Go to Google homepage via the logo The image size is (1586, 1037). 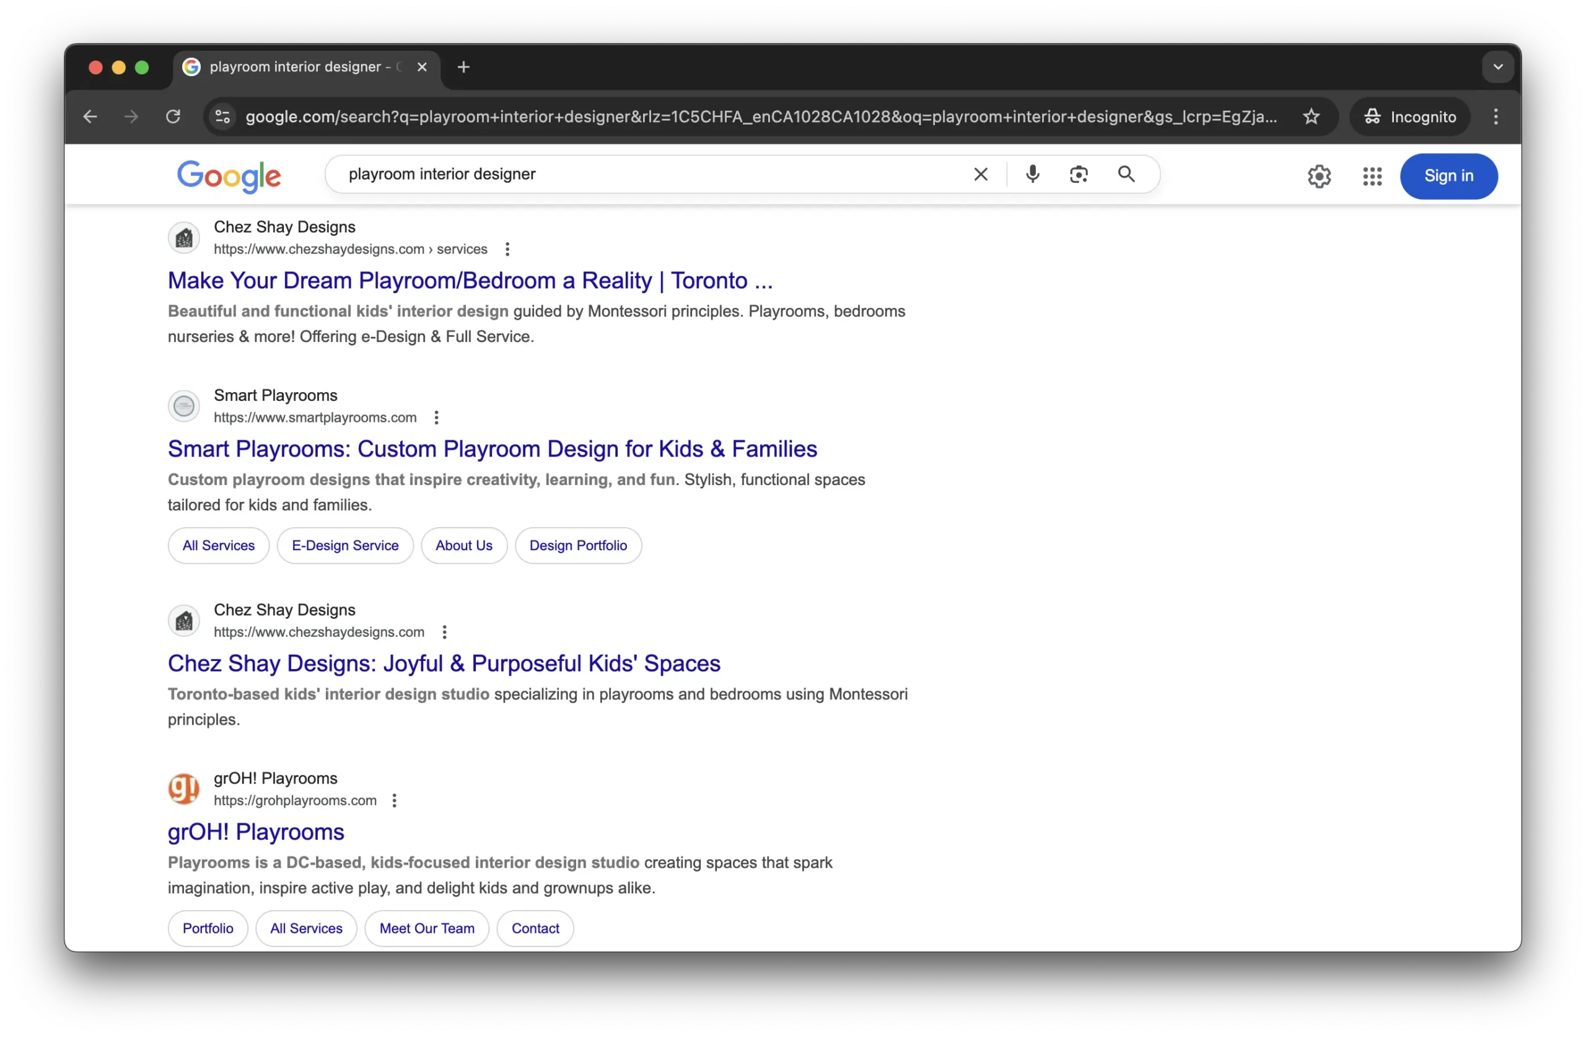[x=229, y=175]
